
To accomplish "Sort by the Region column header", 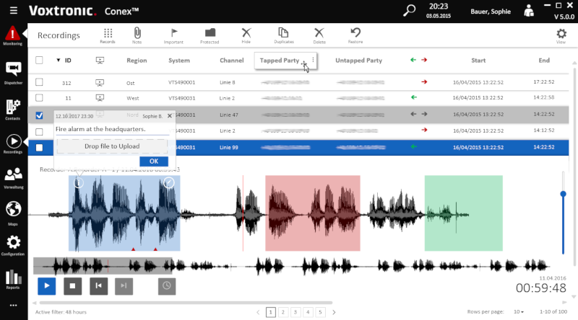I will click(x=137, y=61).
